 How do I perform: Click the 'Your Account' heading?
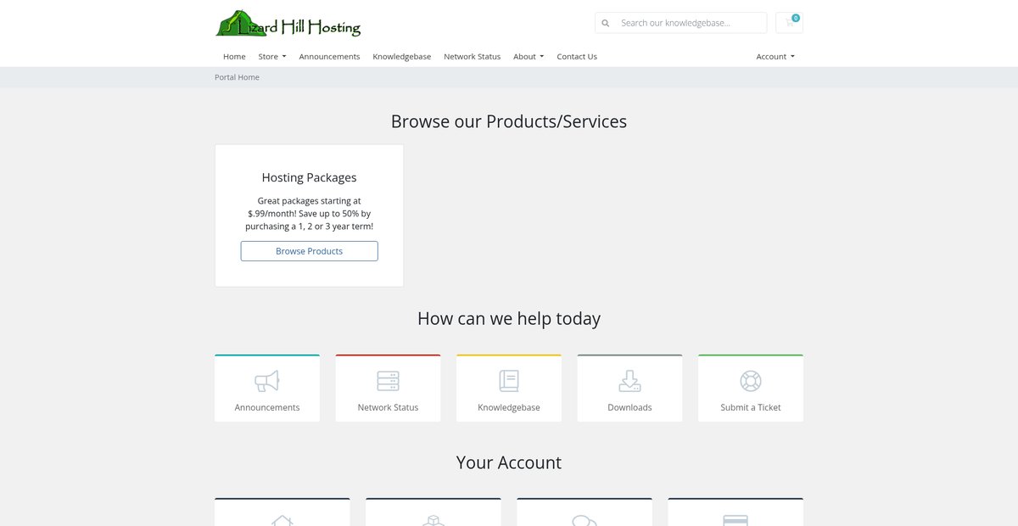(x=509, y=462)
